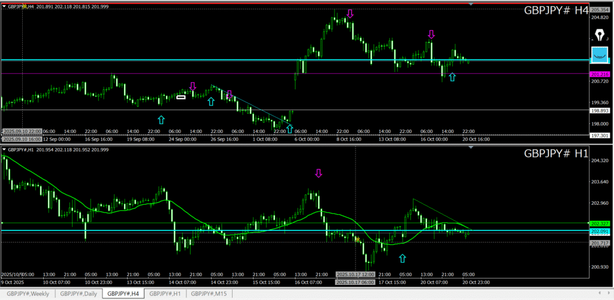
Task: Open the H4 chart symbol dropdown triangle
Action: point(4,7)
